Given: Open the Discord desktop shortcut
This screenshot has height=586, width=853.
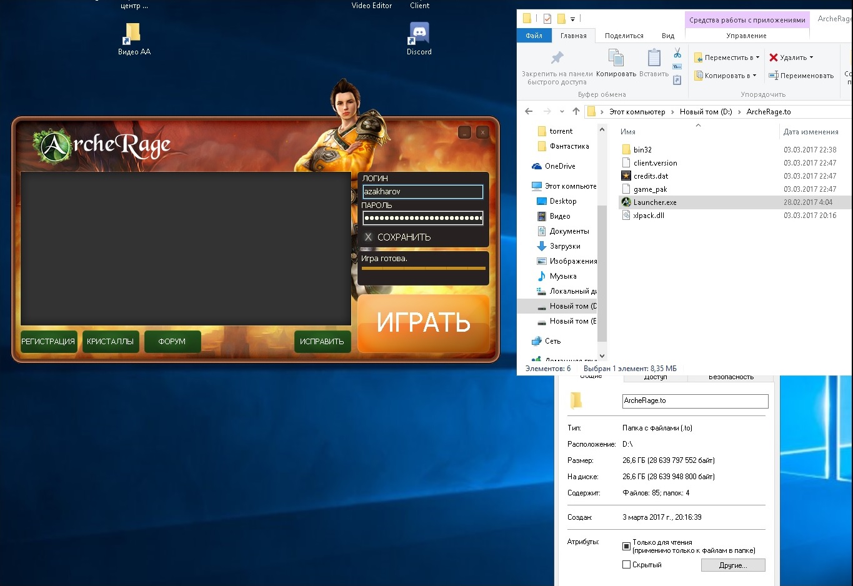Looking at the screenshot, I should (x=419, y=39).
